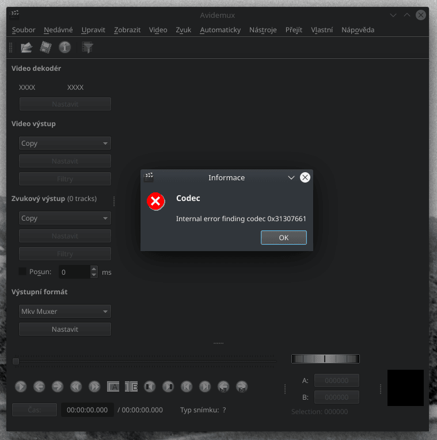The height and width of the screenshot is (440, 437).
Task: Open the Nápověda menu
Action: [x=358, y=30]
